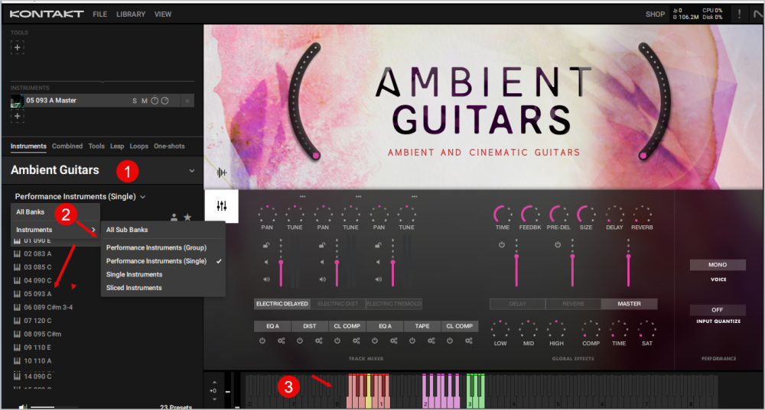Click the waveform icon on the banner
Image resolution: width=765 pixels, height=410 pixels.
tap(222, 173)
